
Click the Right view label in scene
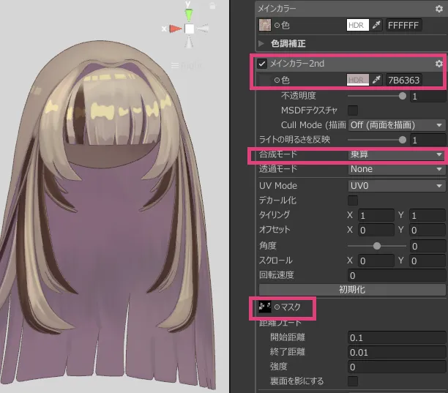click(x=190, y=66)
